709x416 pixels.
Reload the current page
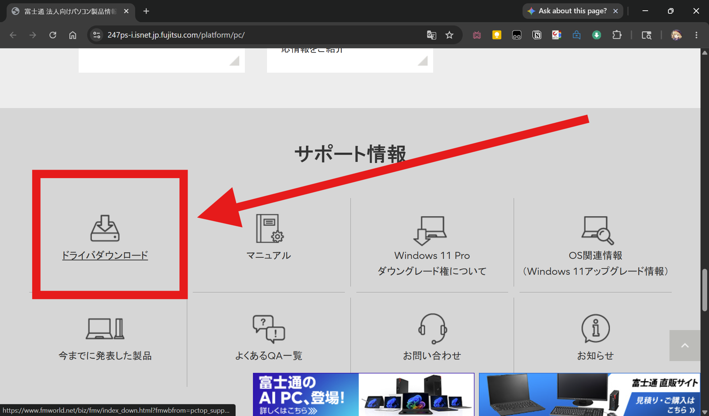(x=53, y=35)
